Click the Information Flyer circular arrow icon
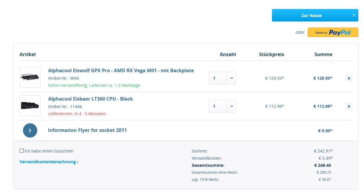364x194 pixels. [x=30, y=130]
